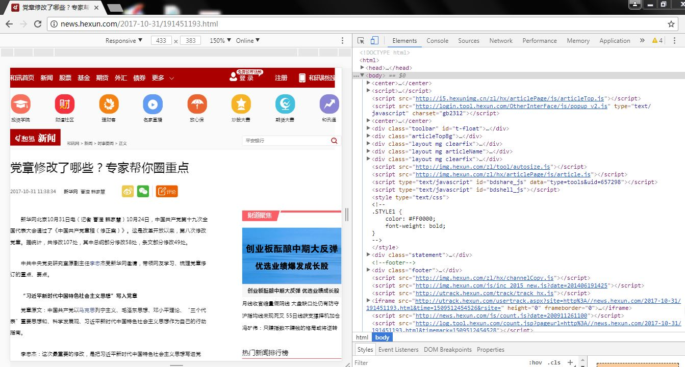
Task: Activate the inspect element picker
Action: [x=361, y=41]
